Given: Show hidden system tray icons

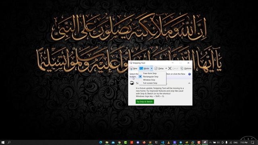Looking at the screenshot, I should 210,143.
